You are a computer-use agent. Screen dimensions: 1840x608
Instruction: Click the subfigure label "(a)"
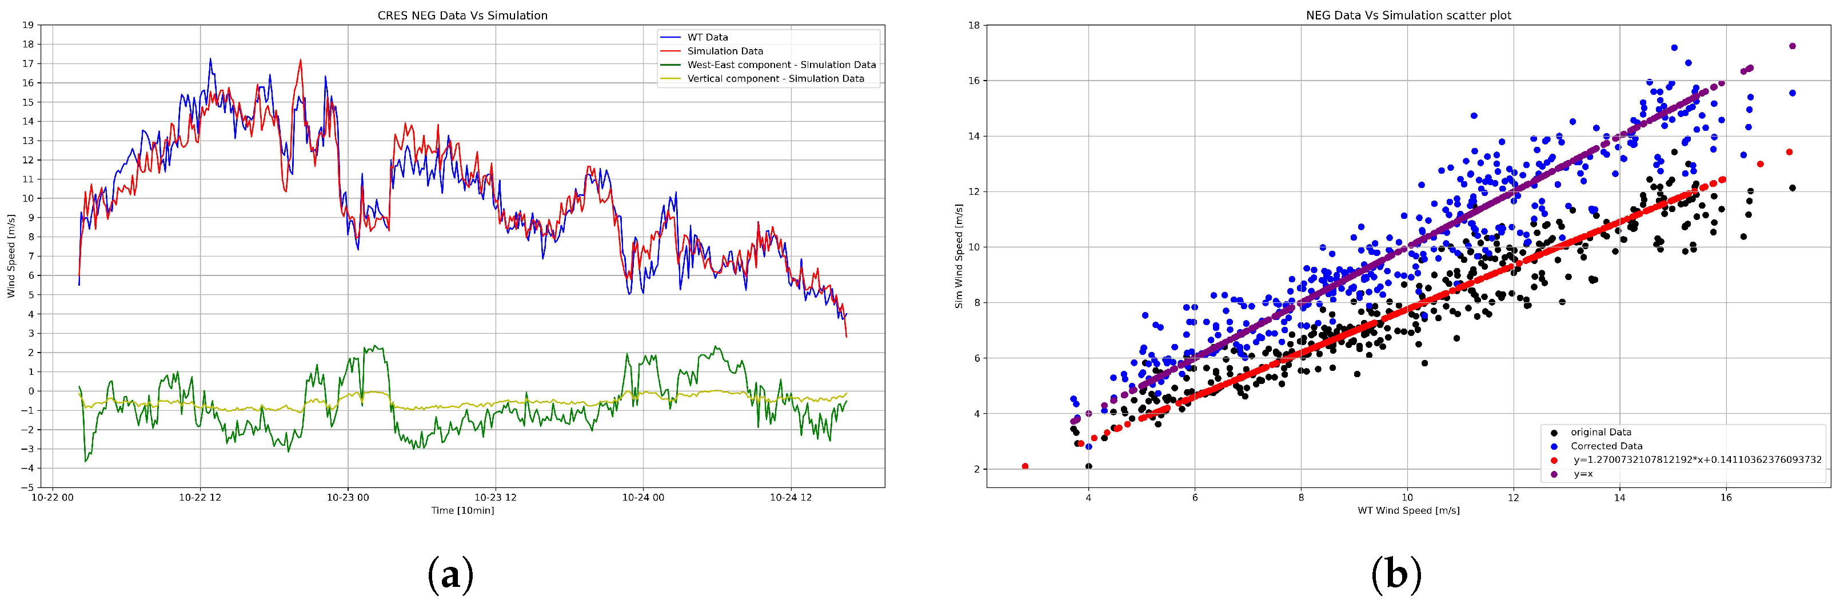point(450,575)
